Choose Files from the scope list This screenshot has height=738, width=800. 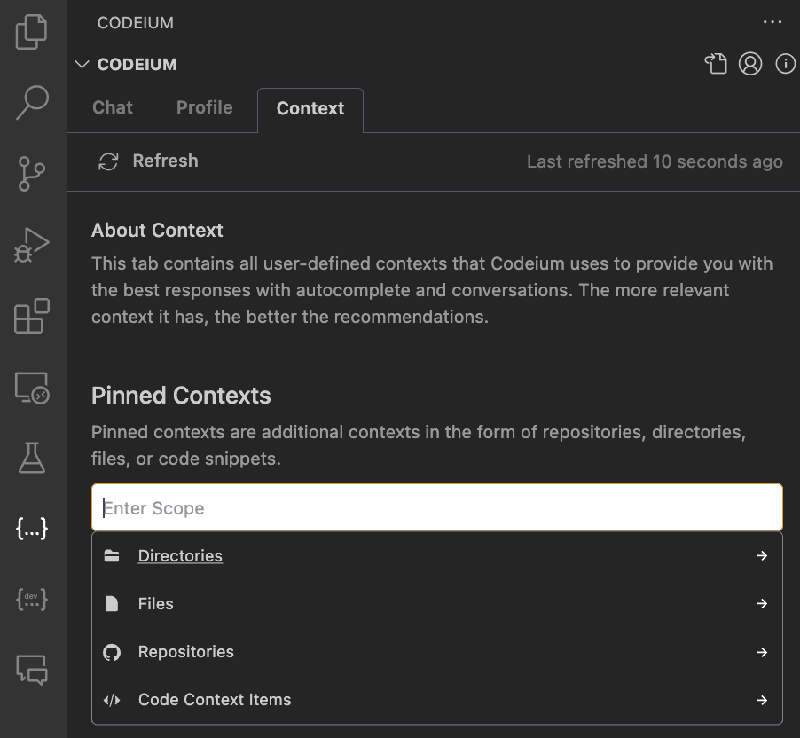436,604
